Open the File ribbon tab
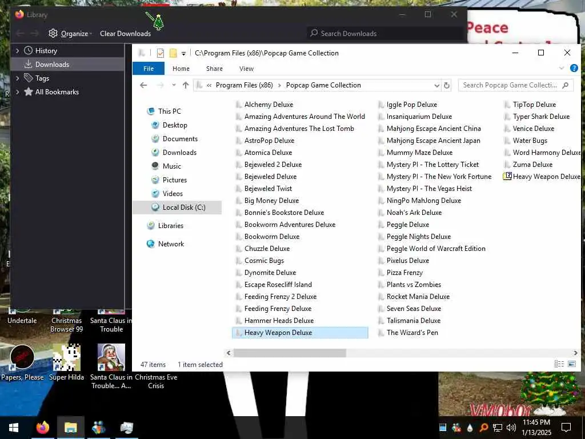 (149, 69)
